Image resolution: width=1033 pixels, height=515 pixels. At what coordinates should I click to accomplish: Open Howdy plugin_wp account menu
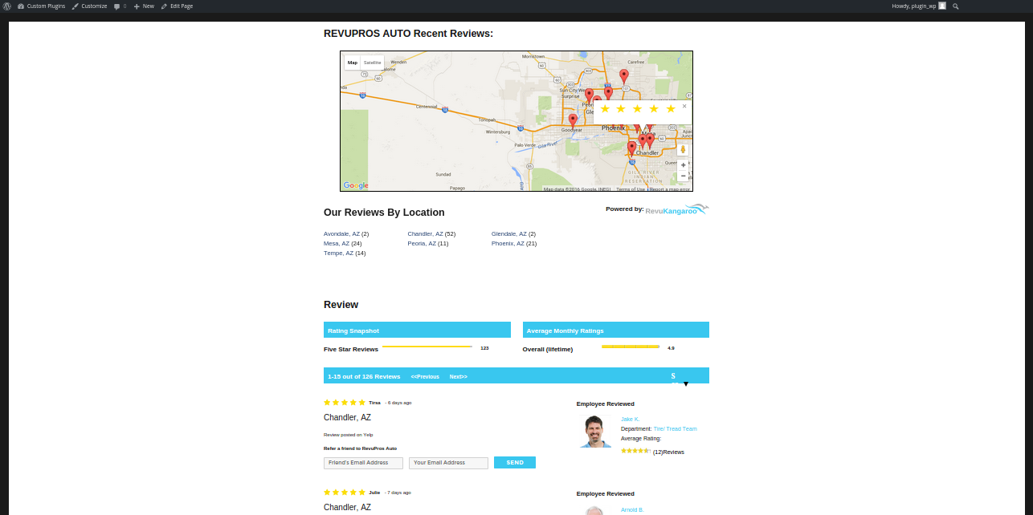pyautogui.click(x=919, y=6)
